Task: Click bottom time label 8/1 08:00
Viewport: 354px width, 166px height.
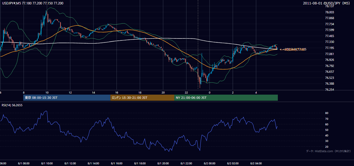Action: (24, 164)
